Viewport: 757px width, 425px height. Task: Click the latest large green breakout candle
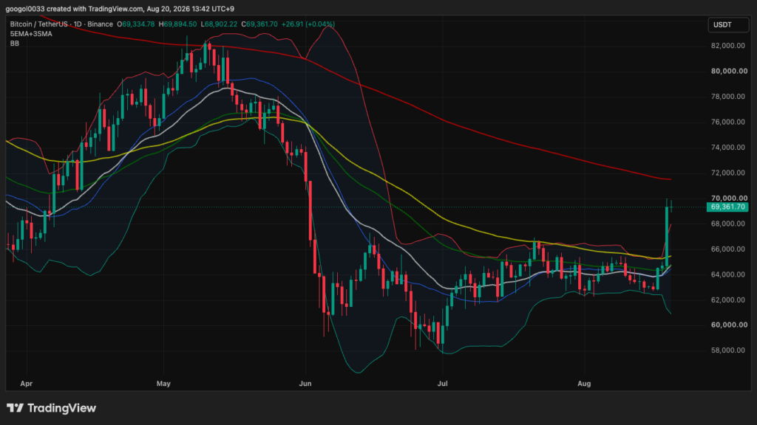tap(667, 236)
